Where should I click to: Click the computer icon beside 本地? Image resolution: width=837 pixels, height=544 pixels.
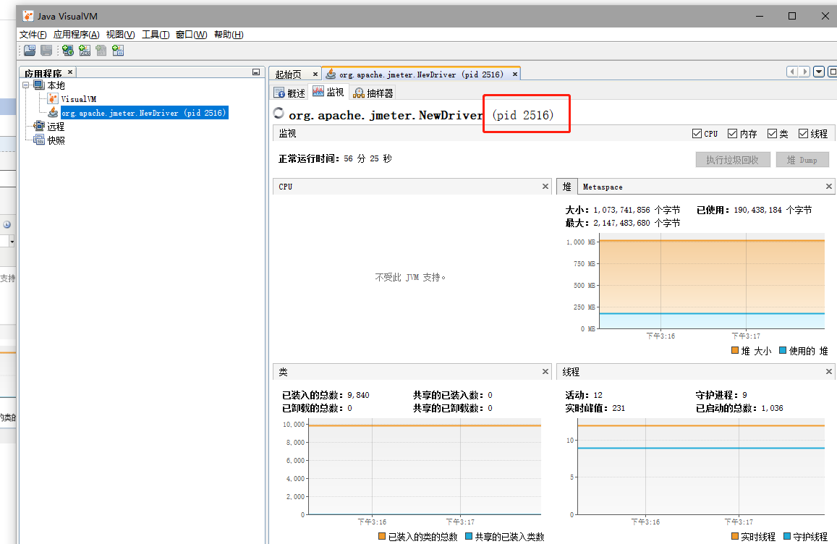tap(39, 85)
